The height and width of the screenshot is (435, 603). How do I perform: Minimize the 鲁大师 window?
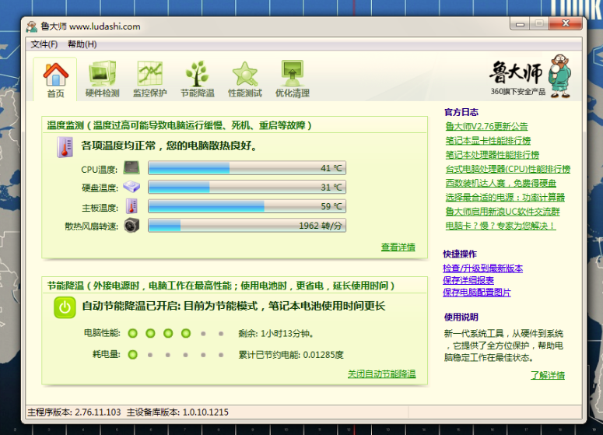pos(520,24)
